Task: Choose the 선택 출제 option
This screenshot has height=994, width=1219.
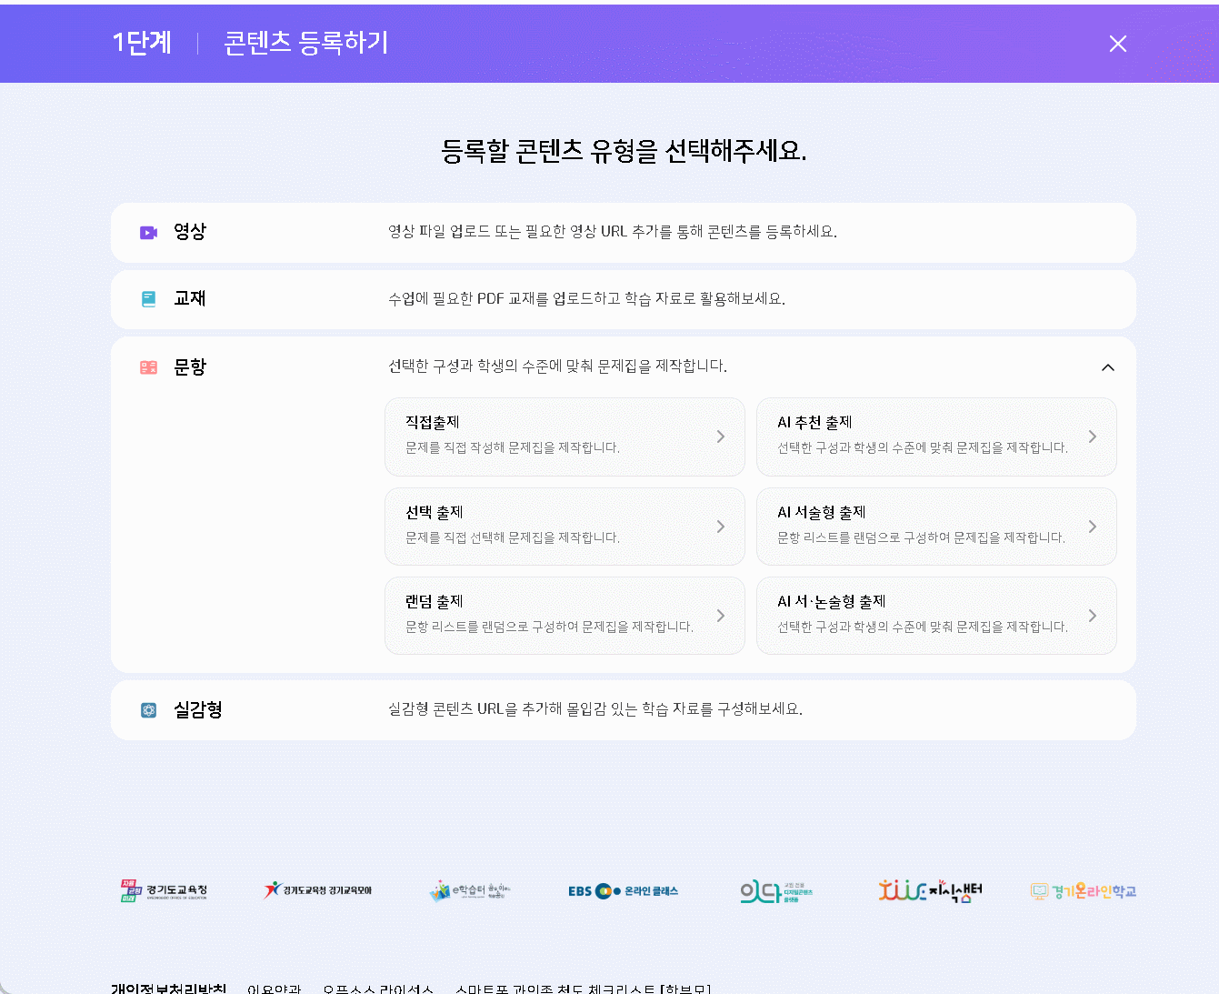Action: coord(564,526)
